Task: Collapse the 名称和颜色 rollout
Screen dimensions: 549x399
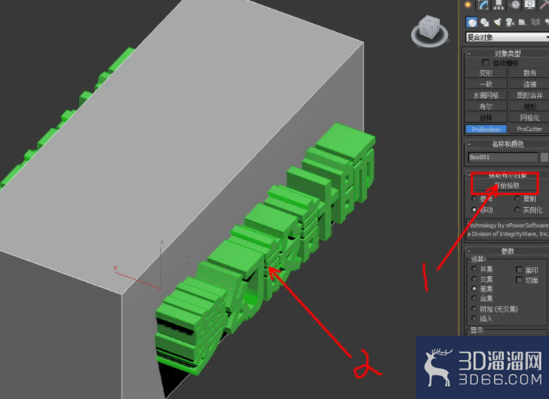Action: (x=507, y=144)
